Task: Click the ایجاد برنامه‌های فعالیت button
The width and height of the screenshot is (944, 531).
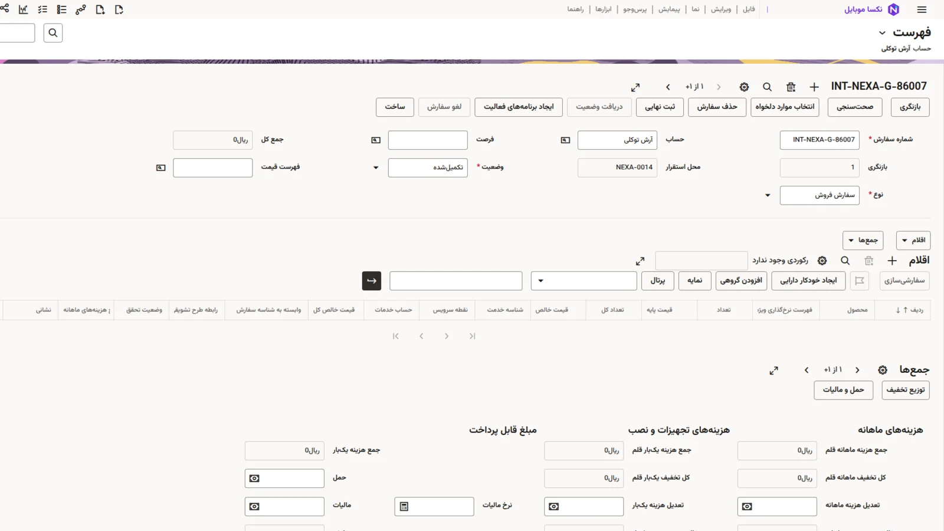Action: click(x=519, y=107)
